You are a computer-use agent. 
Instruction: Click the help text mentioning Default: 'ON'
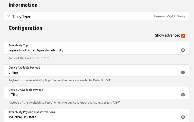coord(59,80)
